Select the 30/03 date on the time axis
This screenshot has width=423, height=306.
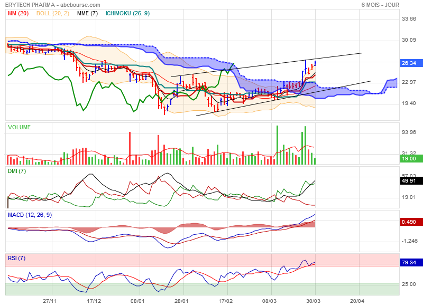coord(313,301)
